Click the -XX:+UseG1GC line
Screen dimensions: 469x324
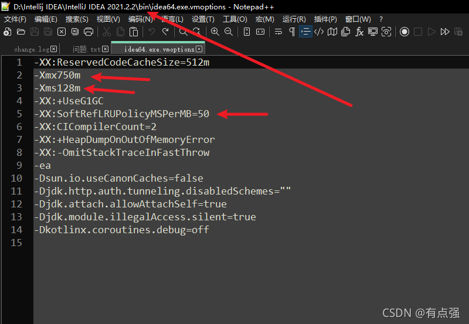click(x=69, y=101)
